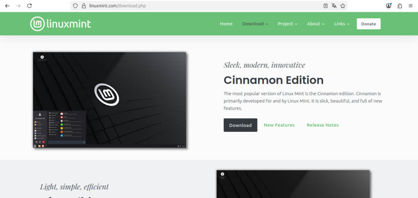Toggle reader view icon in address bar

[325, 6]
